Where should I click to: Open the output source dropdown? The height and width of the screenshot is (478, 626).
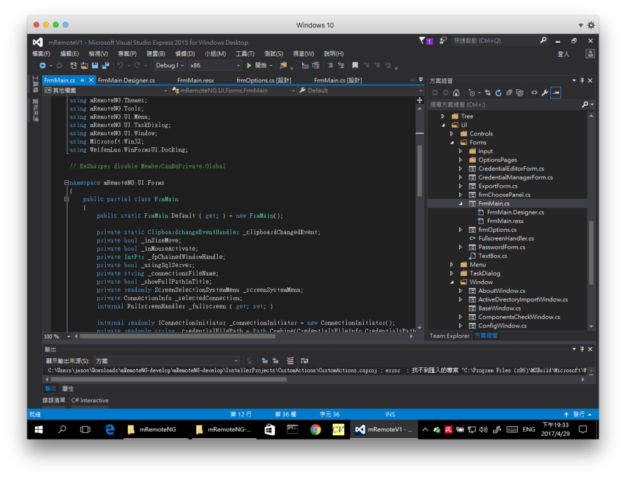(166, 361)
